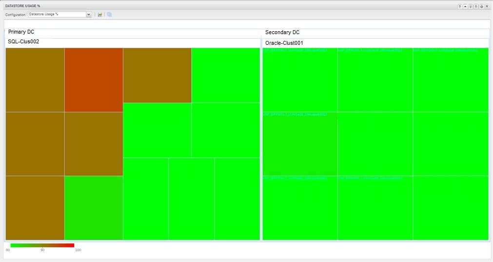Image resolution: width=493 pixels, height=262 pixels.
Task: Open the widget settings gear icon
Action: [481, 6]
